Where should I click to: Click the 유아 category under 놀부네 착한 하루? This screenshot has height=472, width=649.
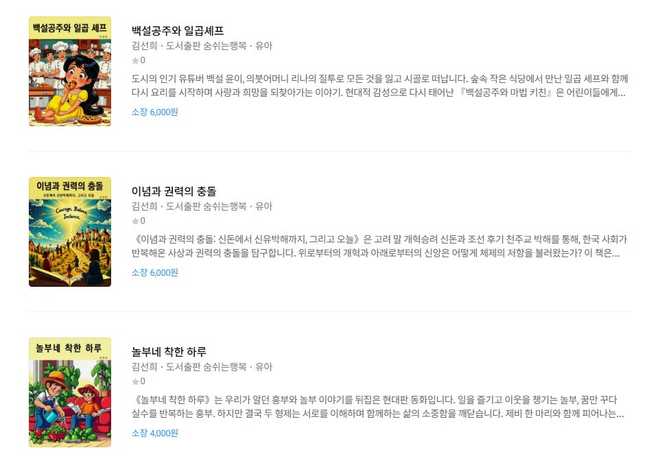click(263, 367)
